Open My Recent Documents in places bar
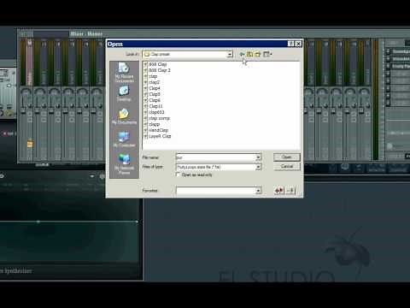 pyautogui.click(x=124, y=73)
